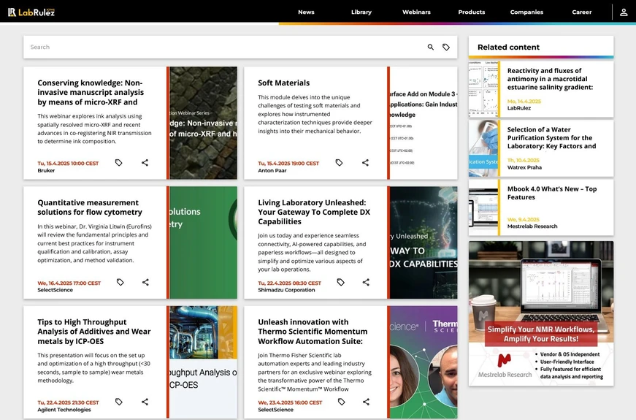The image size is (636, 420).
Task: Click Watrex Praha in related content
Action: tap(524, 167)
